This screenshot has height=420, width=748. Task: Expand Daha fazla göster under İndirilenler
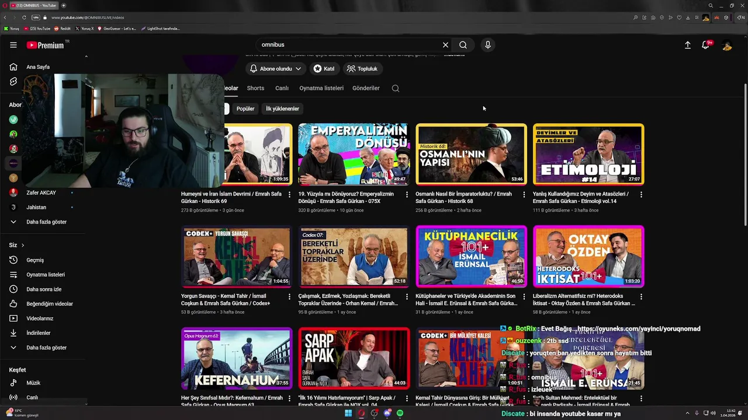pos(46,348)
